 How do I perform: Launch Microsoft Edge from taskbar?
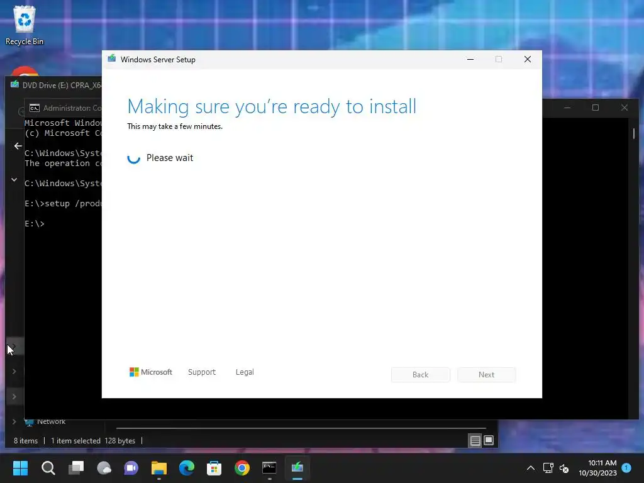(186, 468)
